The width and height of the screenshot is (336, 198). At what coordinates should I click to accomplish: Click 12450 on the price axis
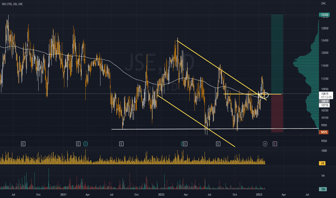(x=324, y=40)
